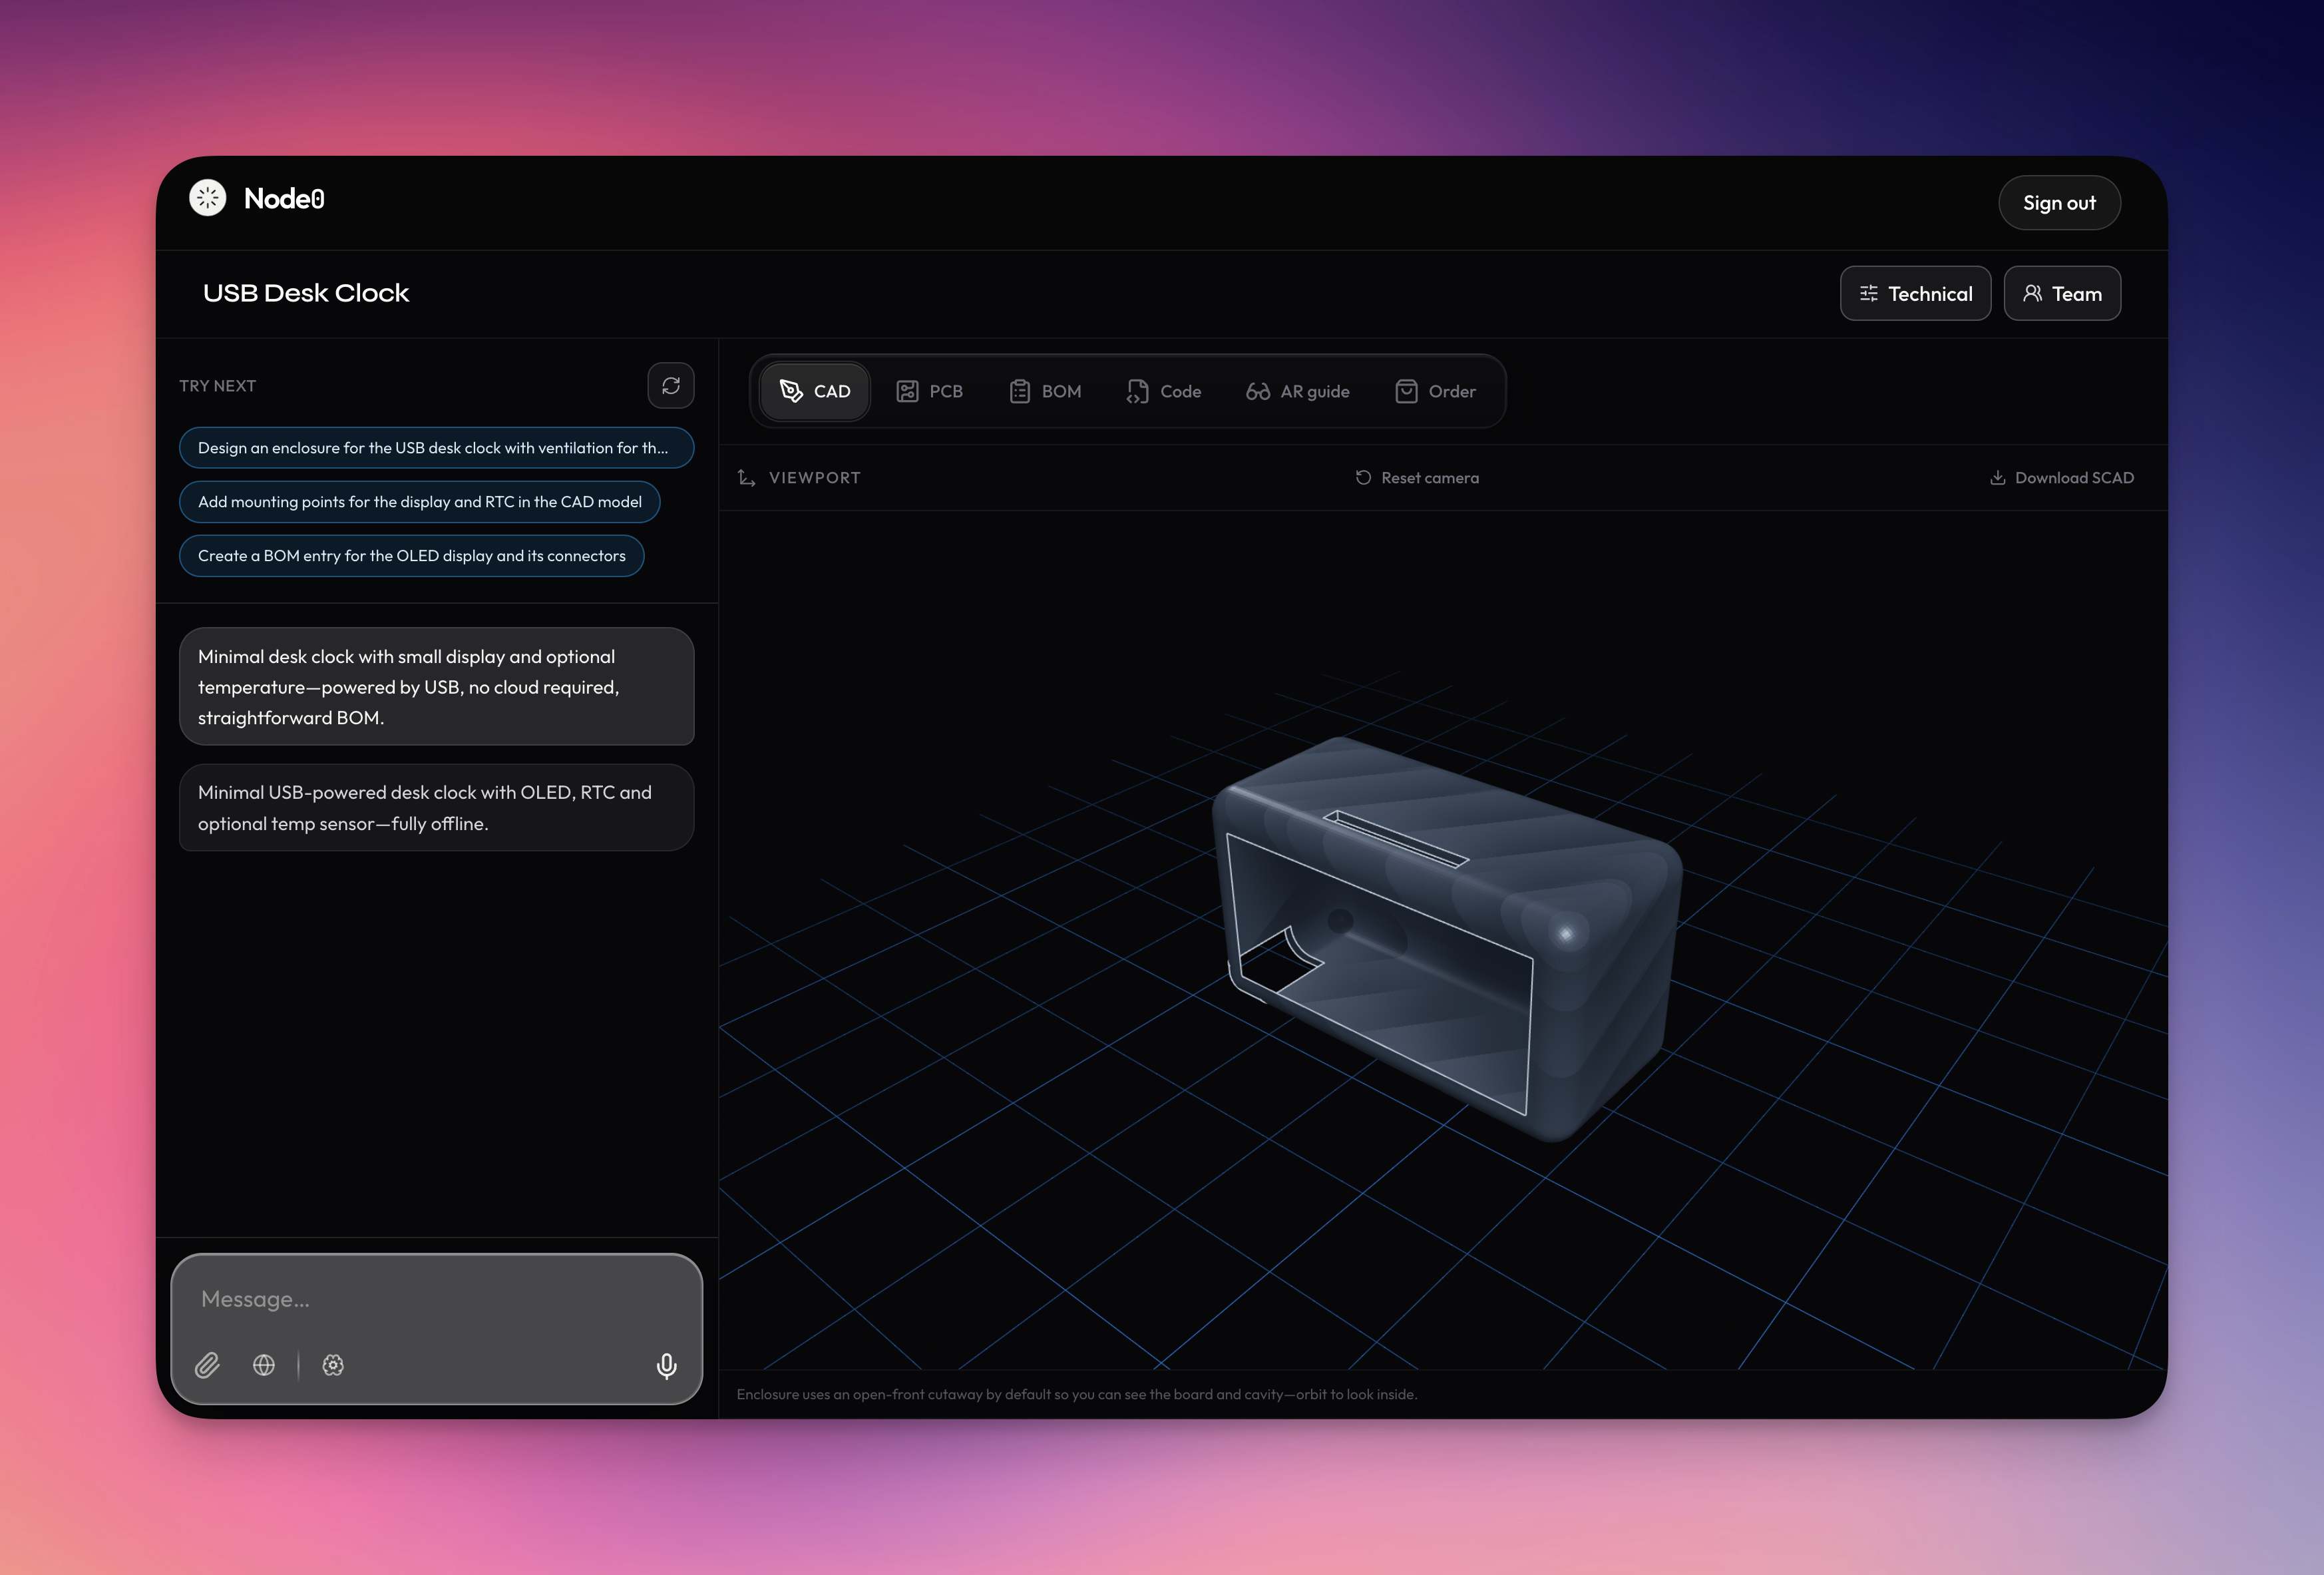Click the refresh suggestions icon beside TRY NEXT

(x=670, y=386)
